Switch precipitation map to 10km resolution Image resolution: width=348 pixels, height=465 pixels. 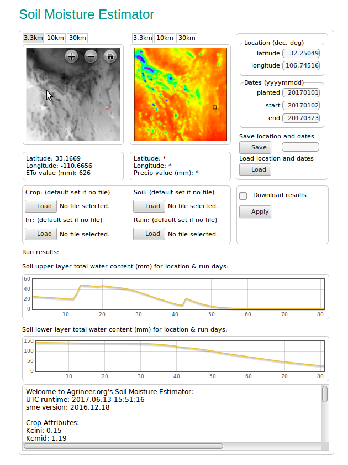[165, 38]
